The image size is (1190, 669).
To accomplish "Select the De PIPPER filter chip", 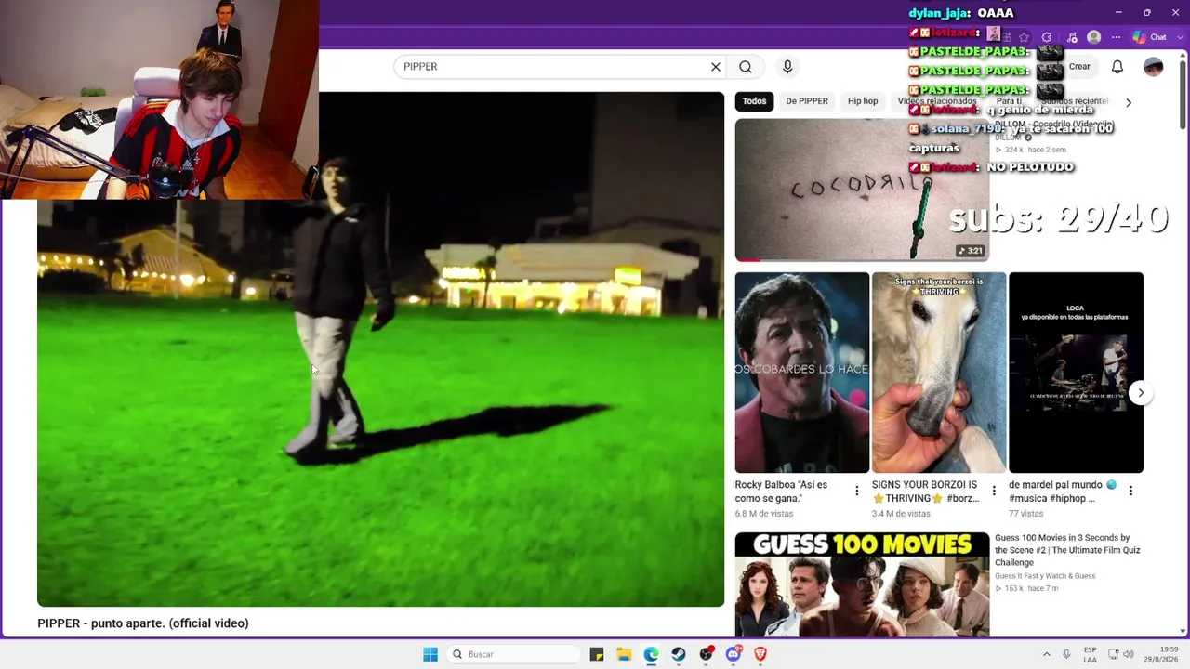I will pyautogui.click(x=807, y=101).
